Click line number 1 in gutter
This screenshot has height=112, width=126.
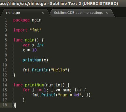tap(6, 20)
